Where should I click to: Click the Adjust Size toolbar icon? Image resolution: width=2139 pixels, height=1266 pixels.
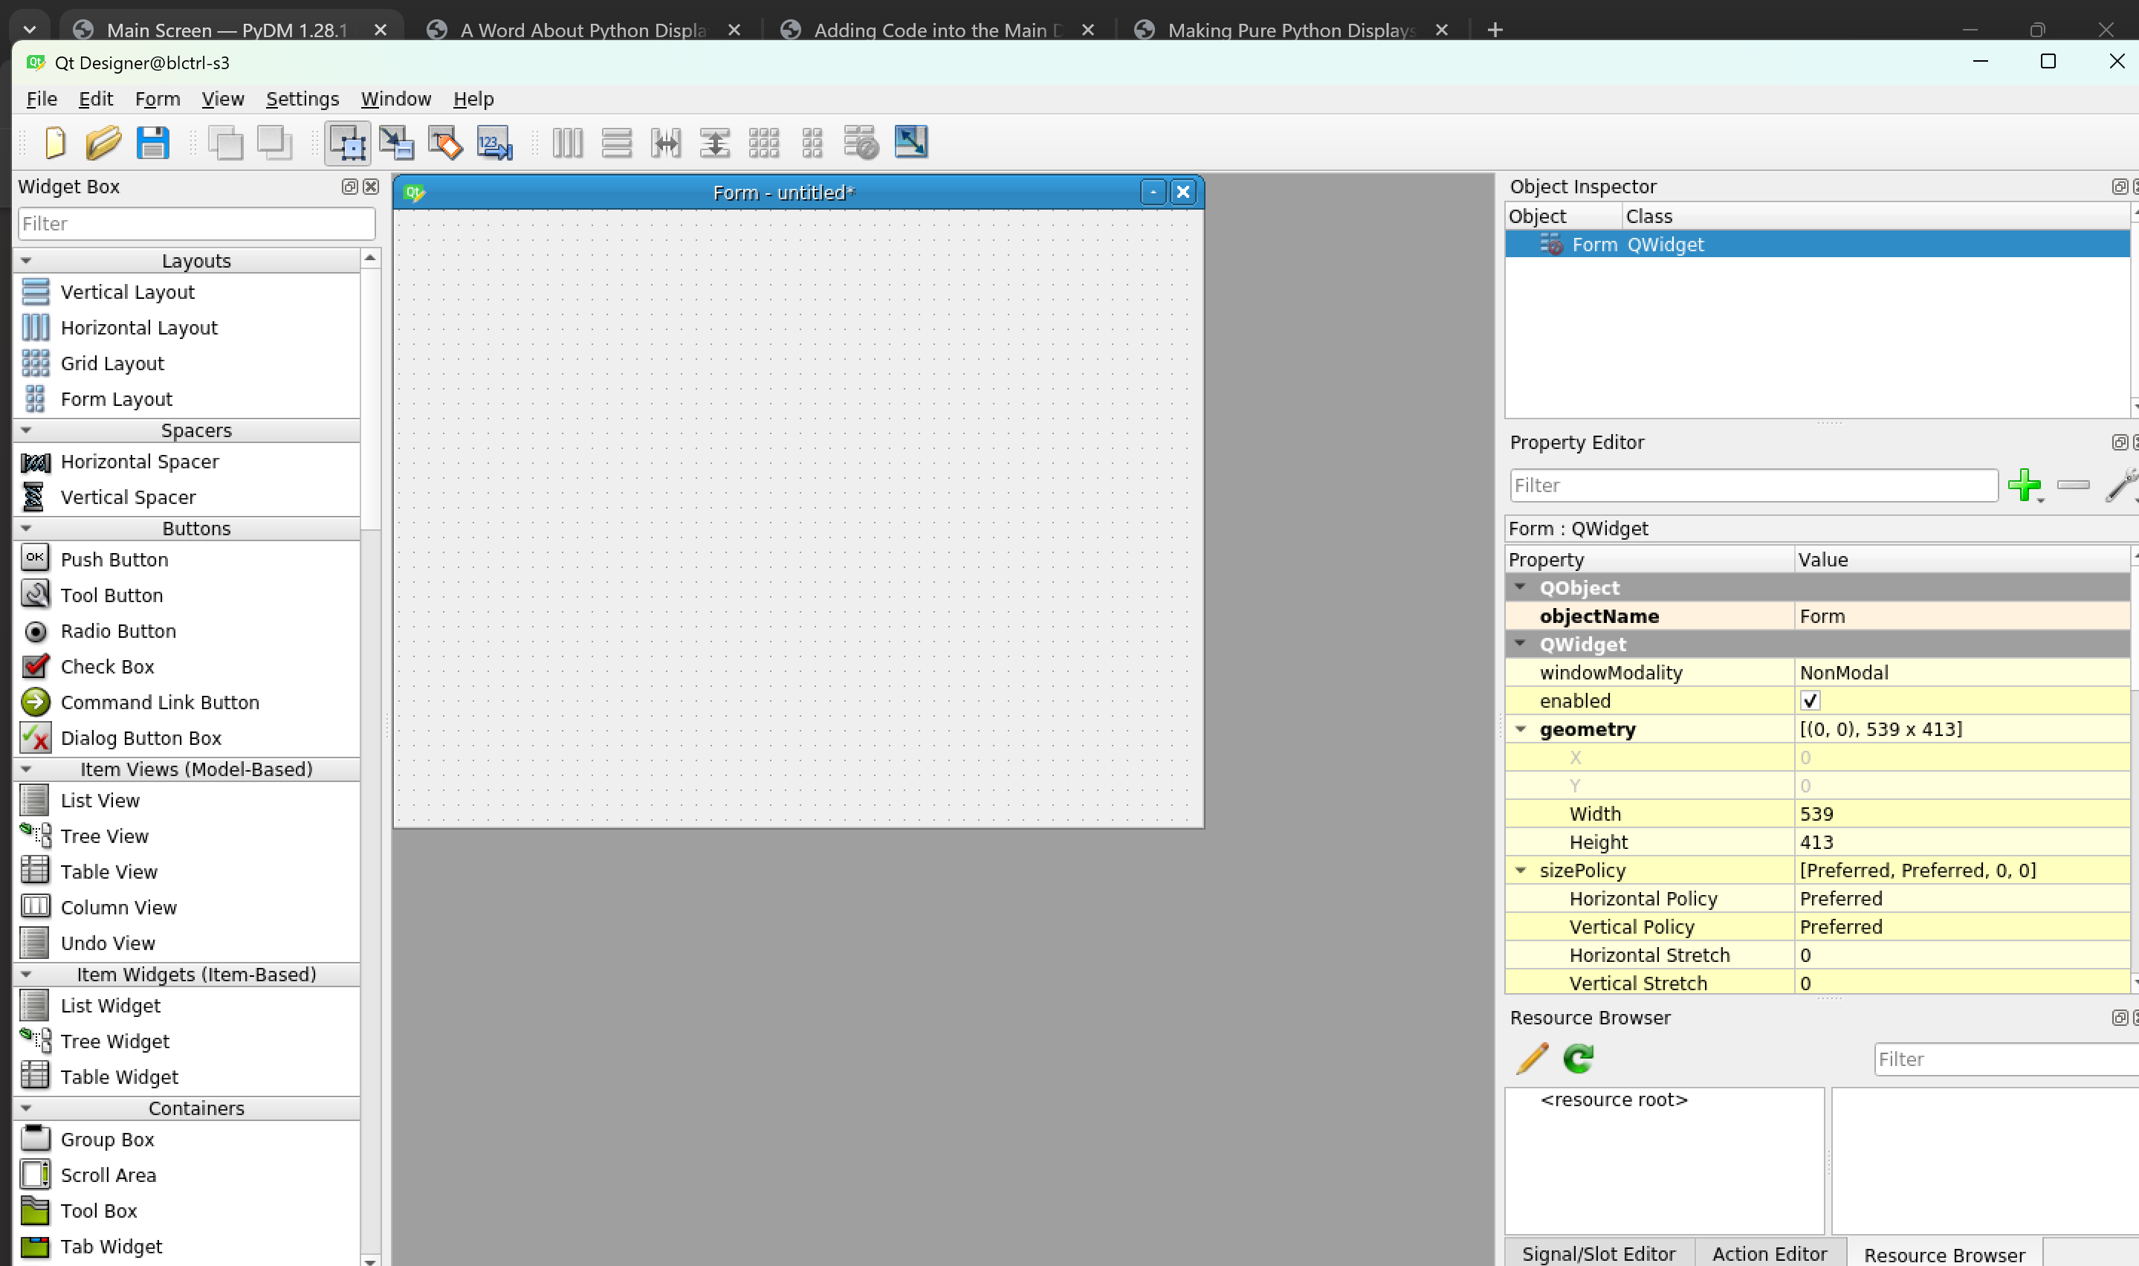(x=910, y=143)
